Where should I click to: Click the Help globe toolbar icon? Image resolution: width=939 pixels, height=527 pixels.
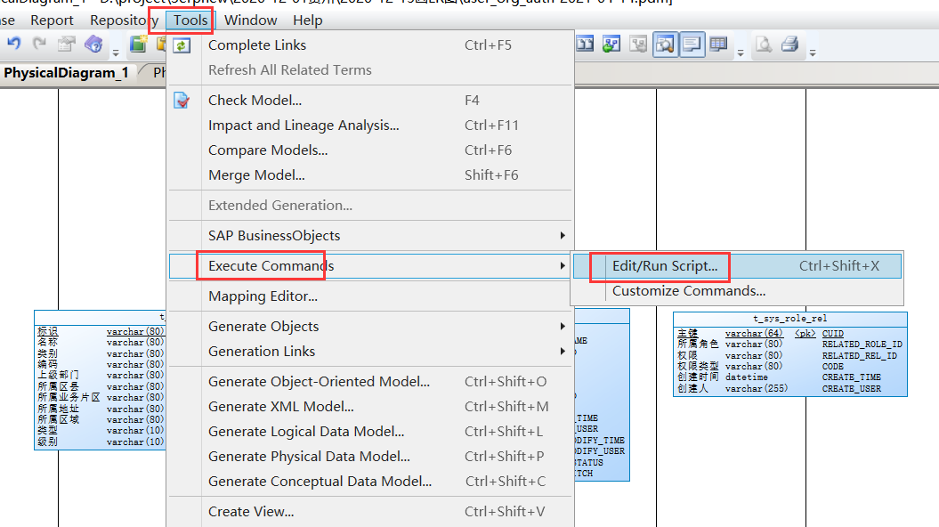click(93, 44)
